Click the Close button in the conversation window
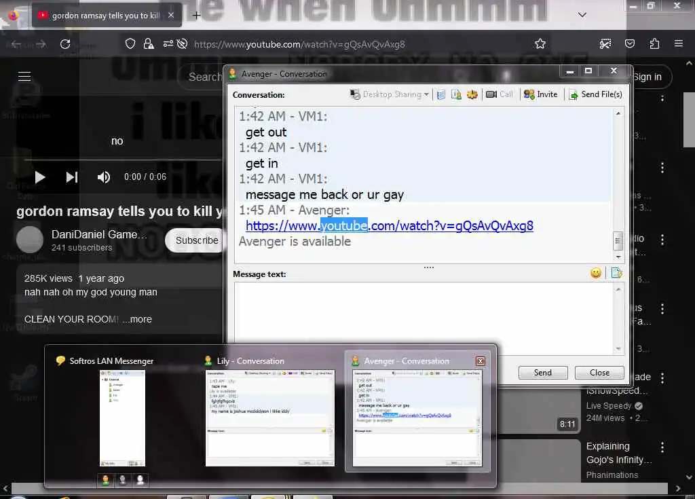This screenshot has height=499, width=695. point(599,373)
